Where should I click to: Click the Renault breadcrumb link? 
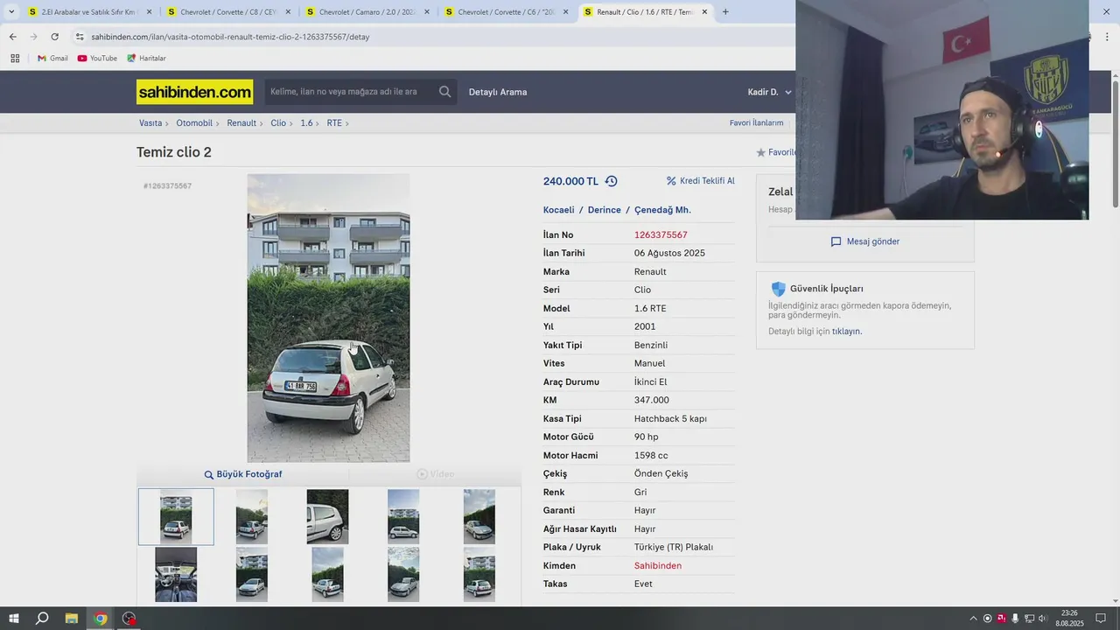click(x=241, y=123)
